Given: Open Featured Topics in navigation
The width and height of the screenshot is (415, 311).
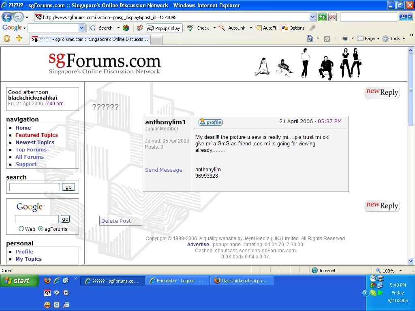Looking at the screenshot, I should coord(36,135).
